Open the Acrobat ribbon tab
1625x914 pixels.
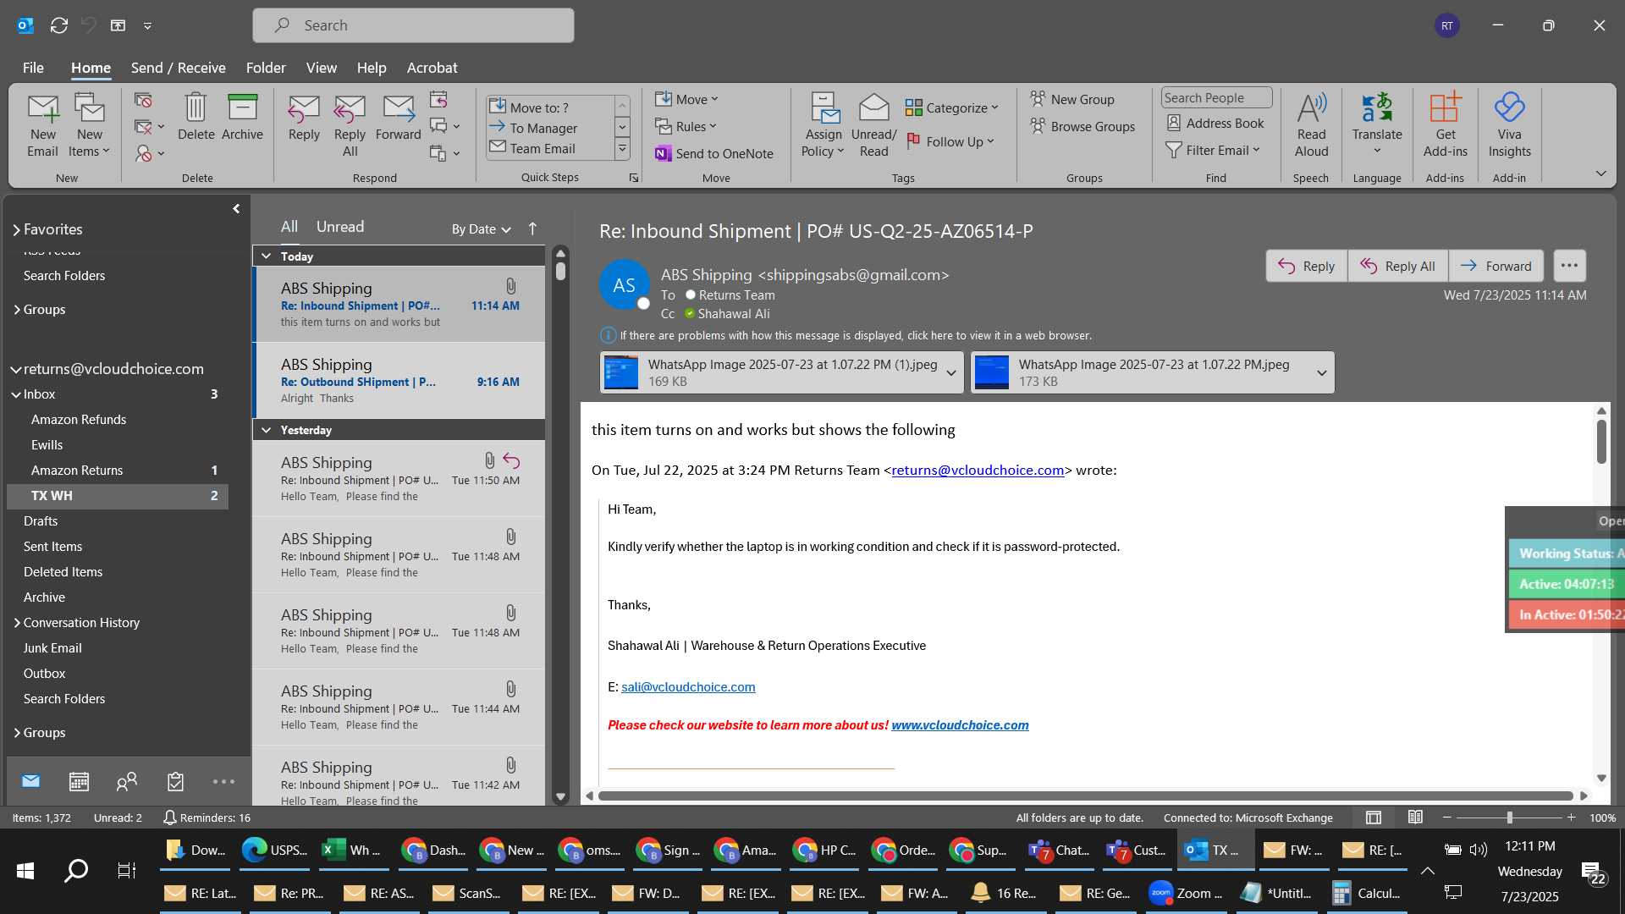pyautogui.click(x=432, y=68)
